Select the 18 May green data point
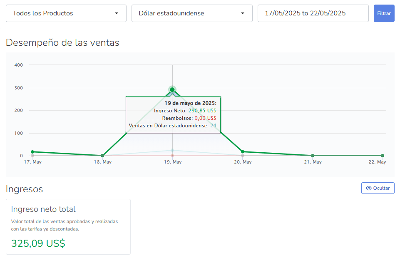 point(102,156)
